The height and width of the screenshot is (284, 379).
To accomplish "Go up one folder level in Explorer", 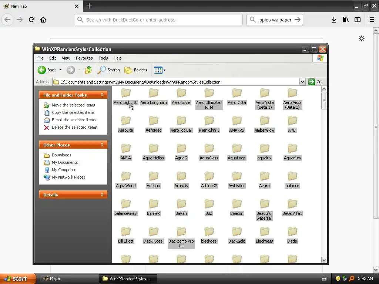I will click(x=88, y=70).
